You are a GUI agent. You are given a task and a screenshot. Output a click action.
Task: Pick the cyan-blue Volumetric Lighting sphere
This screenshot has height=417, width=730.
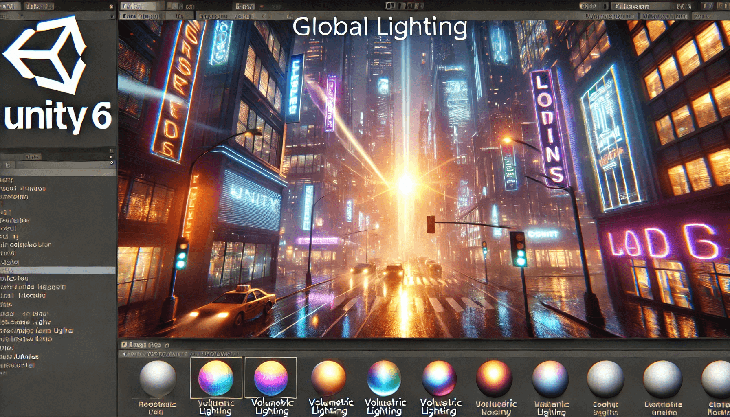click(x=384, y=378)
